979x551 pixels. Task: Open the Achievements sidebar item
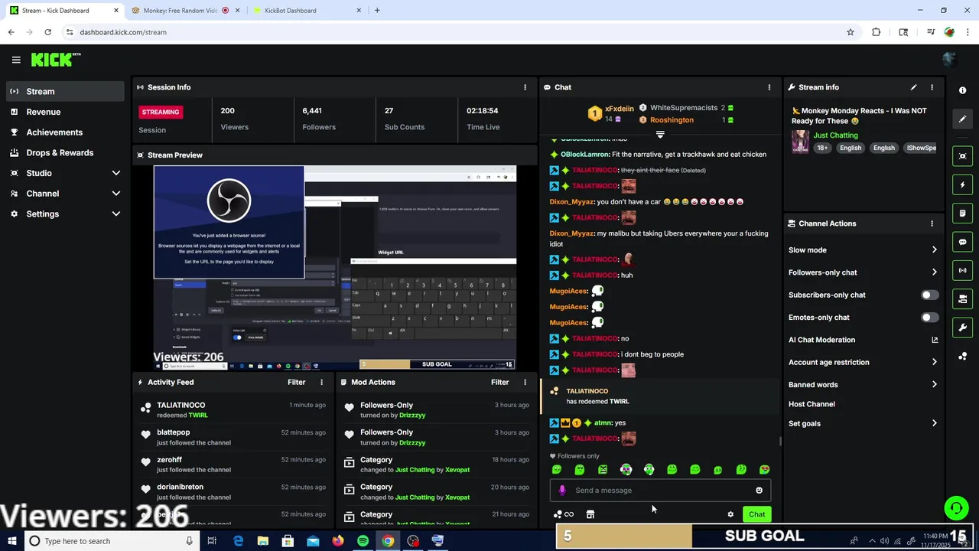[65, 132]
